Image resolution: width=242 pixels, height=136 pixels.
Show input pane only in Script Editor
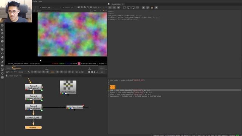[x=143, y=8]
